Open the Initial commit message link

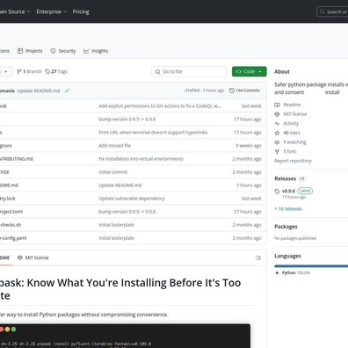113,172
